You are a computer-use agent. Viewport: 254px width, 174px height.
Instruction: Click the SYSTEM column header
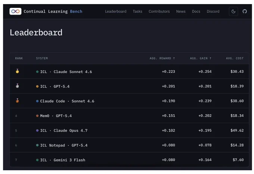(42, 58)
